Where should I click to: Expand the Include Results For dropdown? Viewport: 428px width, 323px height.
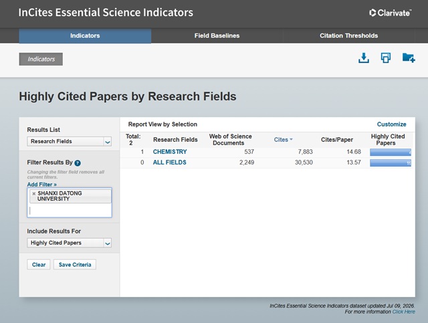coord(70,243)
